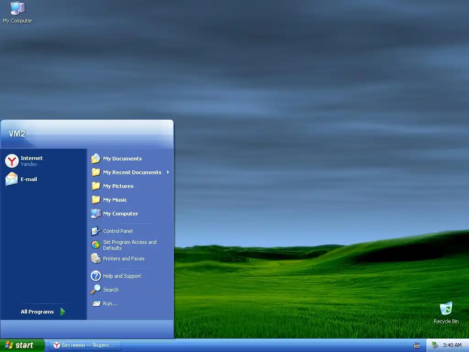Select the Recycle Bin on desktop

[446, 313]
